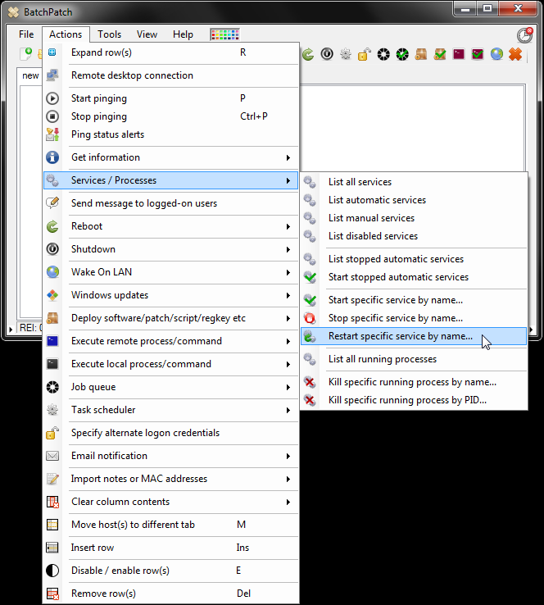Choose Move host(s) to different tab

click(171, 525)
